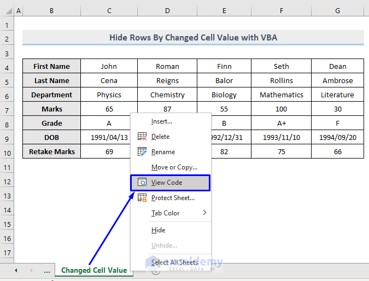Screen dimensions: 369x281
Task: Open the Changed Cell Value sheet tab
Action: [x=93, y=271]
